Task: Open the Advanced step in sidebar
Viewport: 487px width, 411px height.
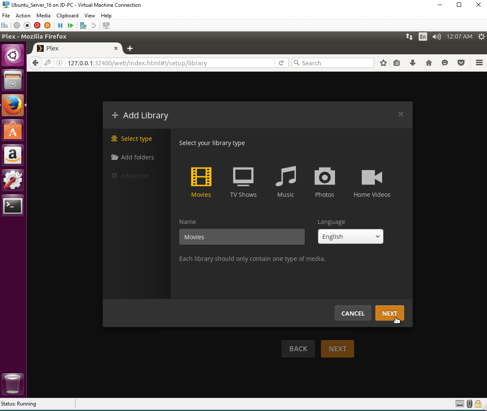Action: [130, 176]
